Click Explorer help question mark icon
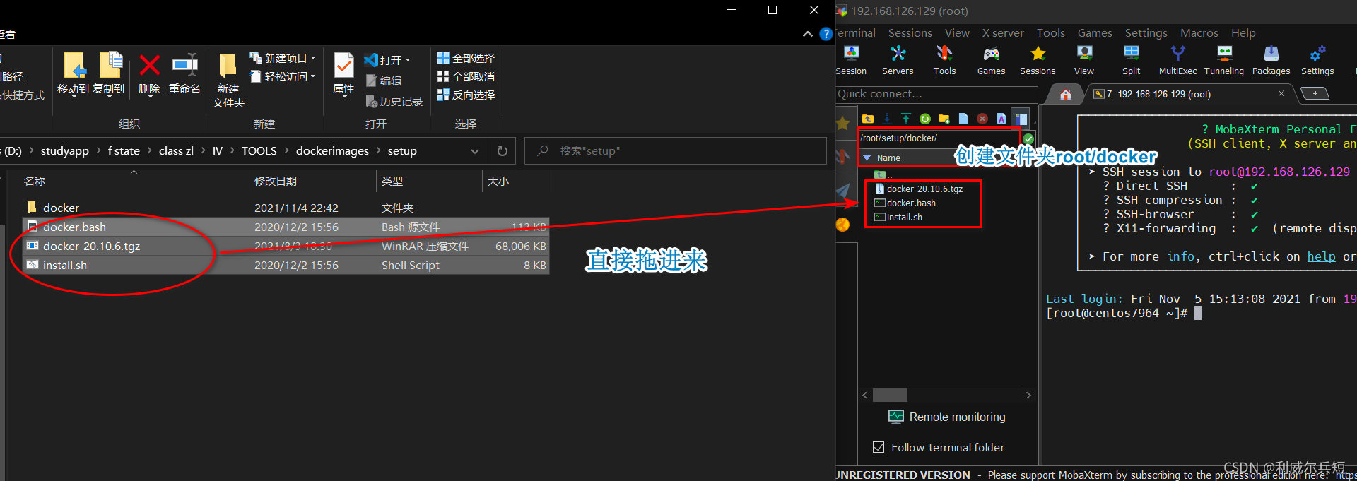This screenshot has width=1357, height=481. point(826,34)
